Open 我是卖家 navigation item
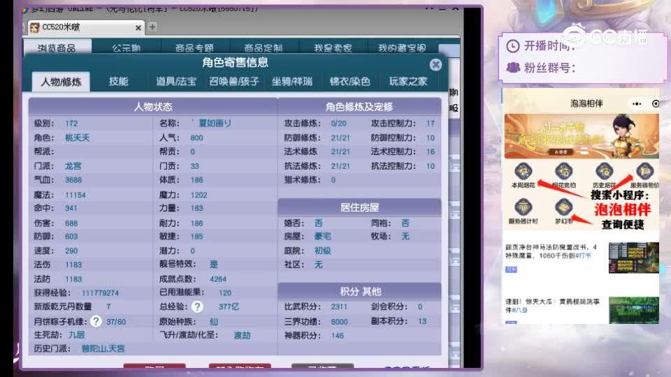Image resolution: width=671 pixels, height=377 pixels. 333,47
